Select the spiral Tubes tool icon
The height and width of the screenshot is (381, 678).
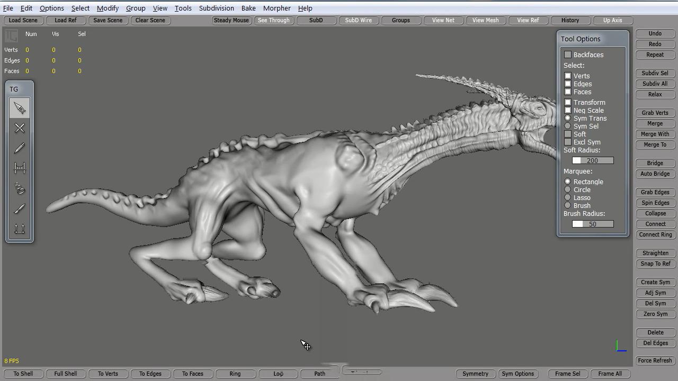pos(20,188)
